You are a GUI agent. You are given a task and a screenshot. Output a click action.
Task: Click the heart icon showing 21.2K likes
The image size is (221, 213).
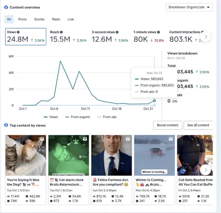pos(199,196)
